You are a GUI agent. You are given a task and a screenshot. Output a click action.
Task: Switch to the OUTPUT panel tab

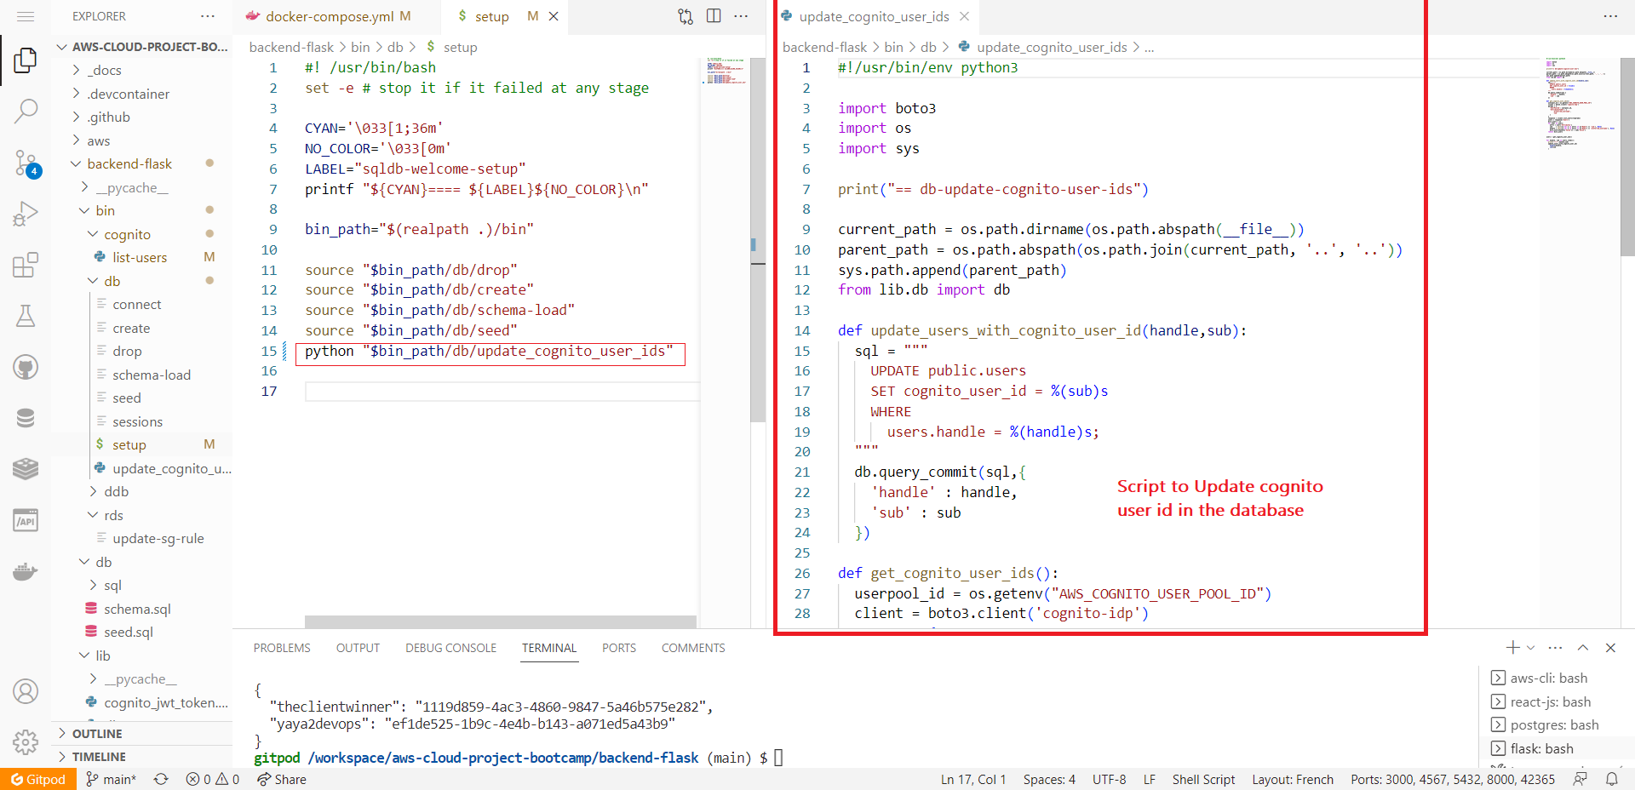click(x=358, y=648)
